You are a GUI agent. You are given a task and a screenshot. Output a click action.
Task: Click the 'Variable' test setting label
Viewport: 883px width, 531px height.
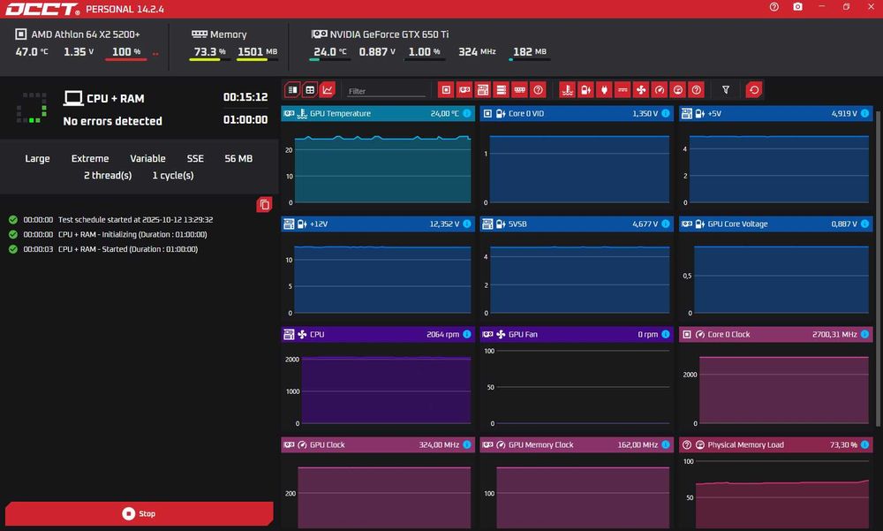click(147, 158)
